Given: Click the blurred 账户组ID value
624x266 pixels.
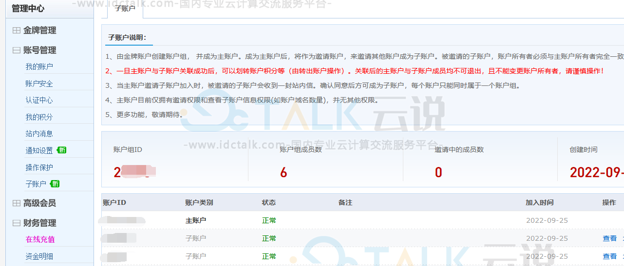Looking at the screenshot, I should point(134,172).
